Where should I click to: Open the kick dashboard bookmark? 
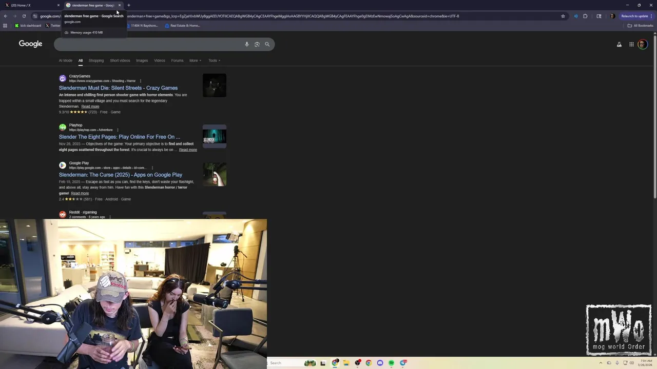(28, 26)
